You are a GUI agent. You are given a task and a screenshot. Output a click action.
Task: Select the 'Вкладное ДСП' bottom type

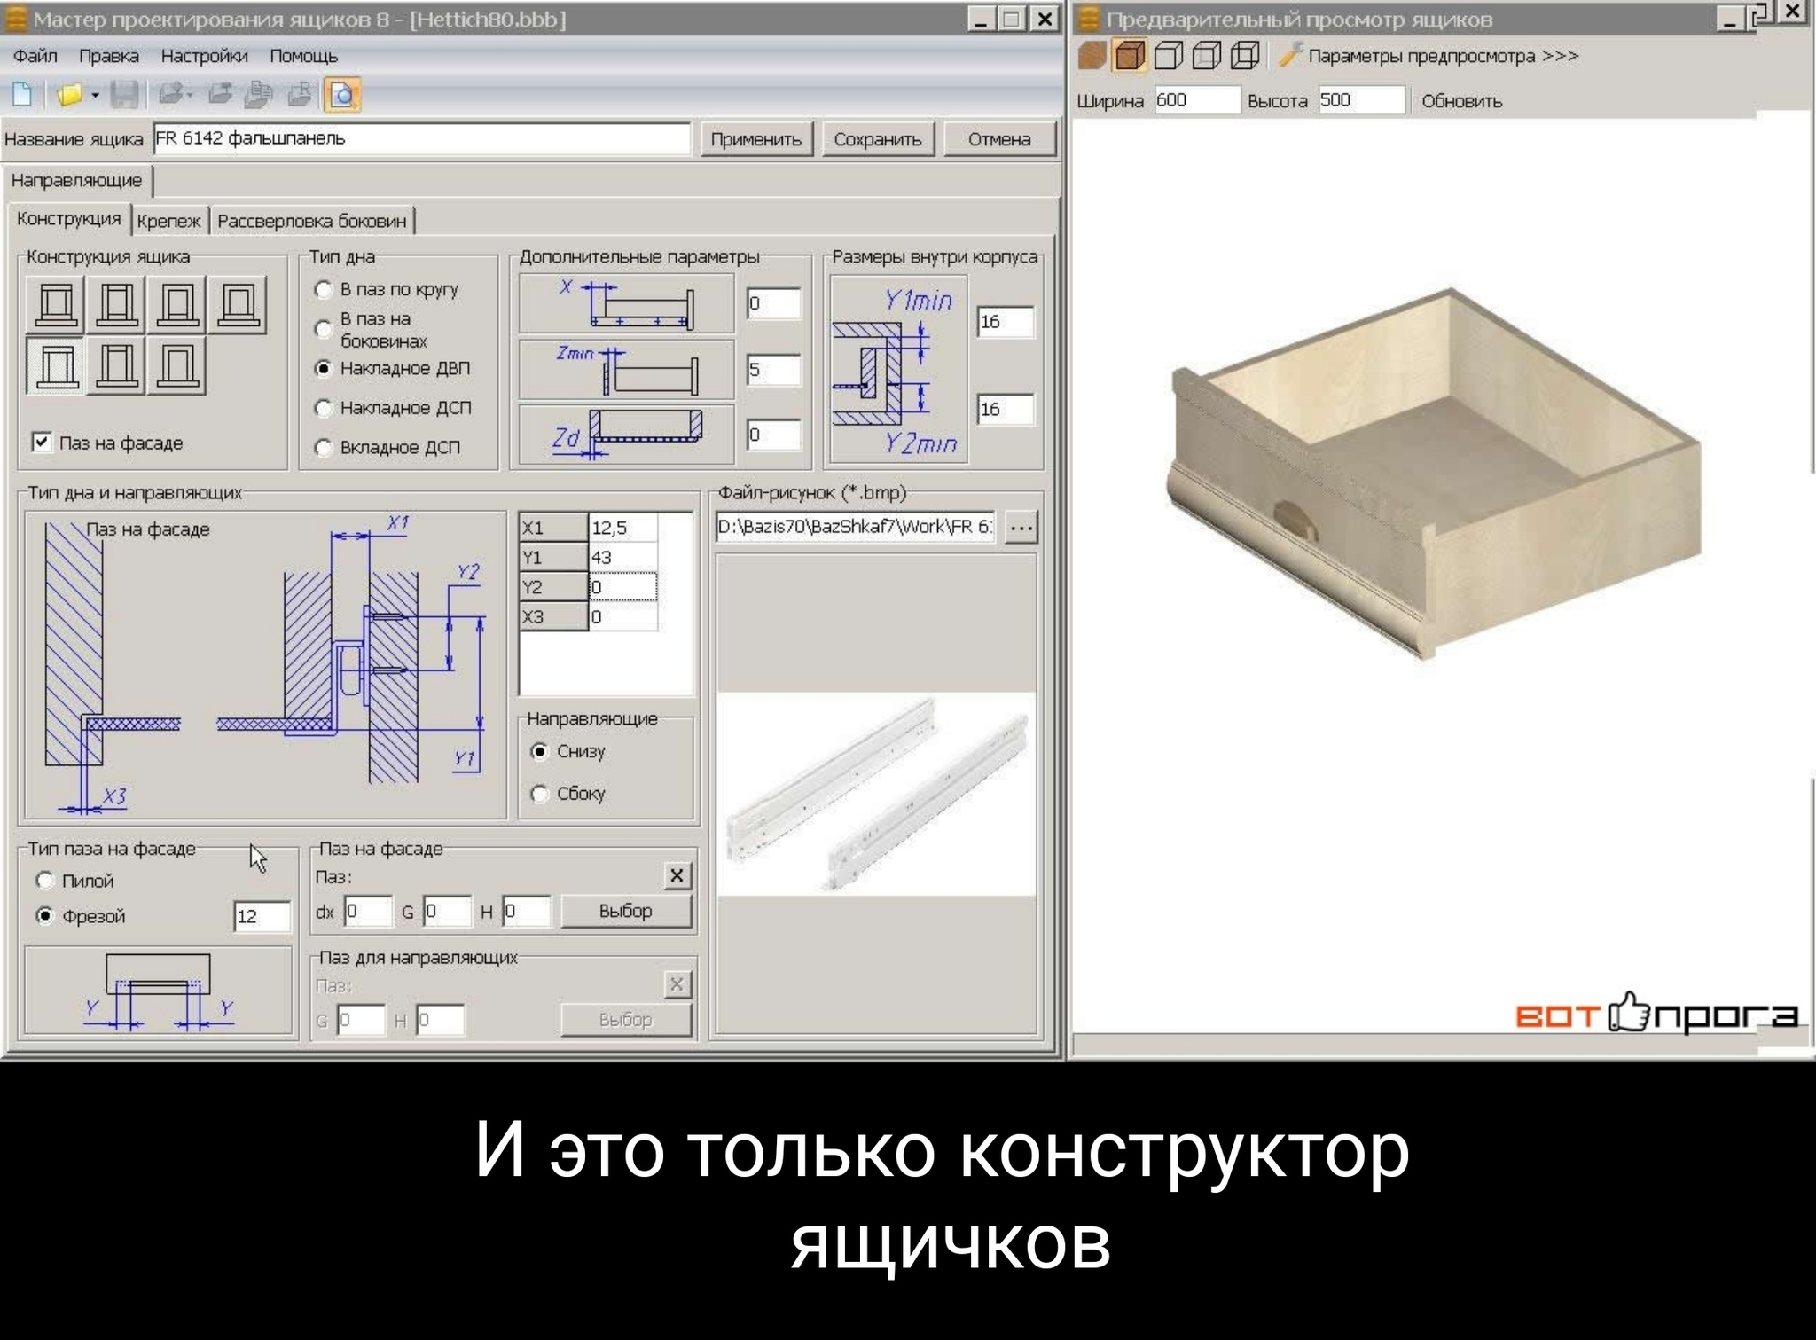(324, 447)
